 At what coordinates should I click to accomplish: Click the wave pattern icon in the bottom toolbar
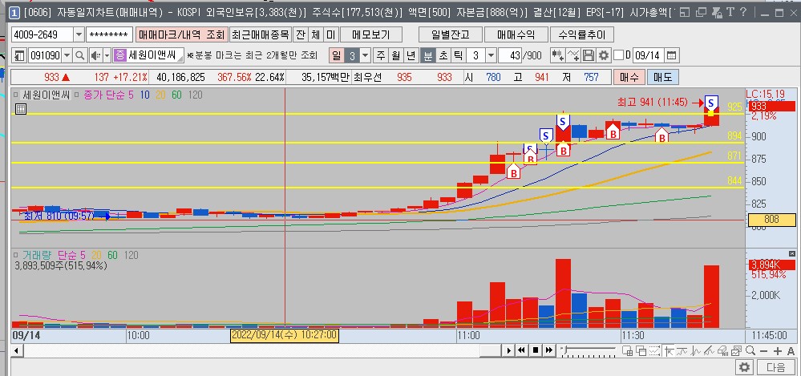tap(694, 350)
